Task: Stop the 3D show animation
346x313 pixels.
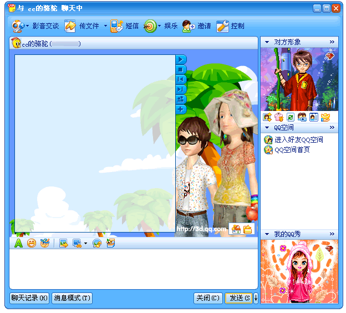Action: click(181, 69)
